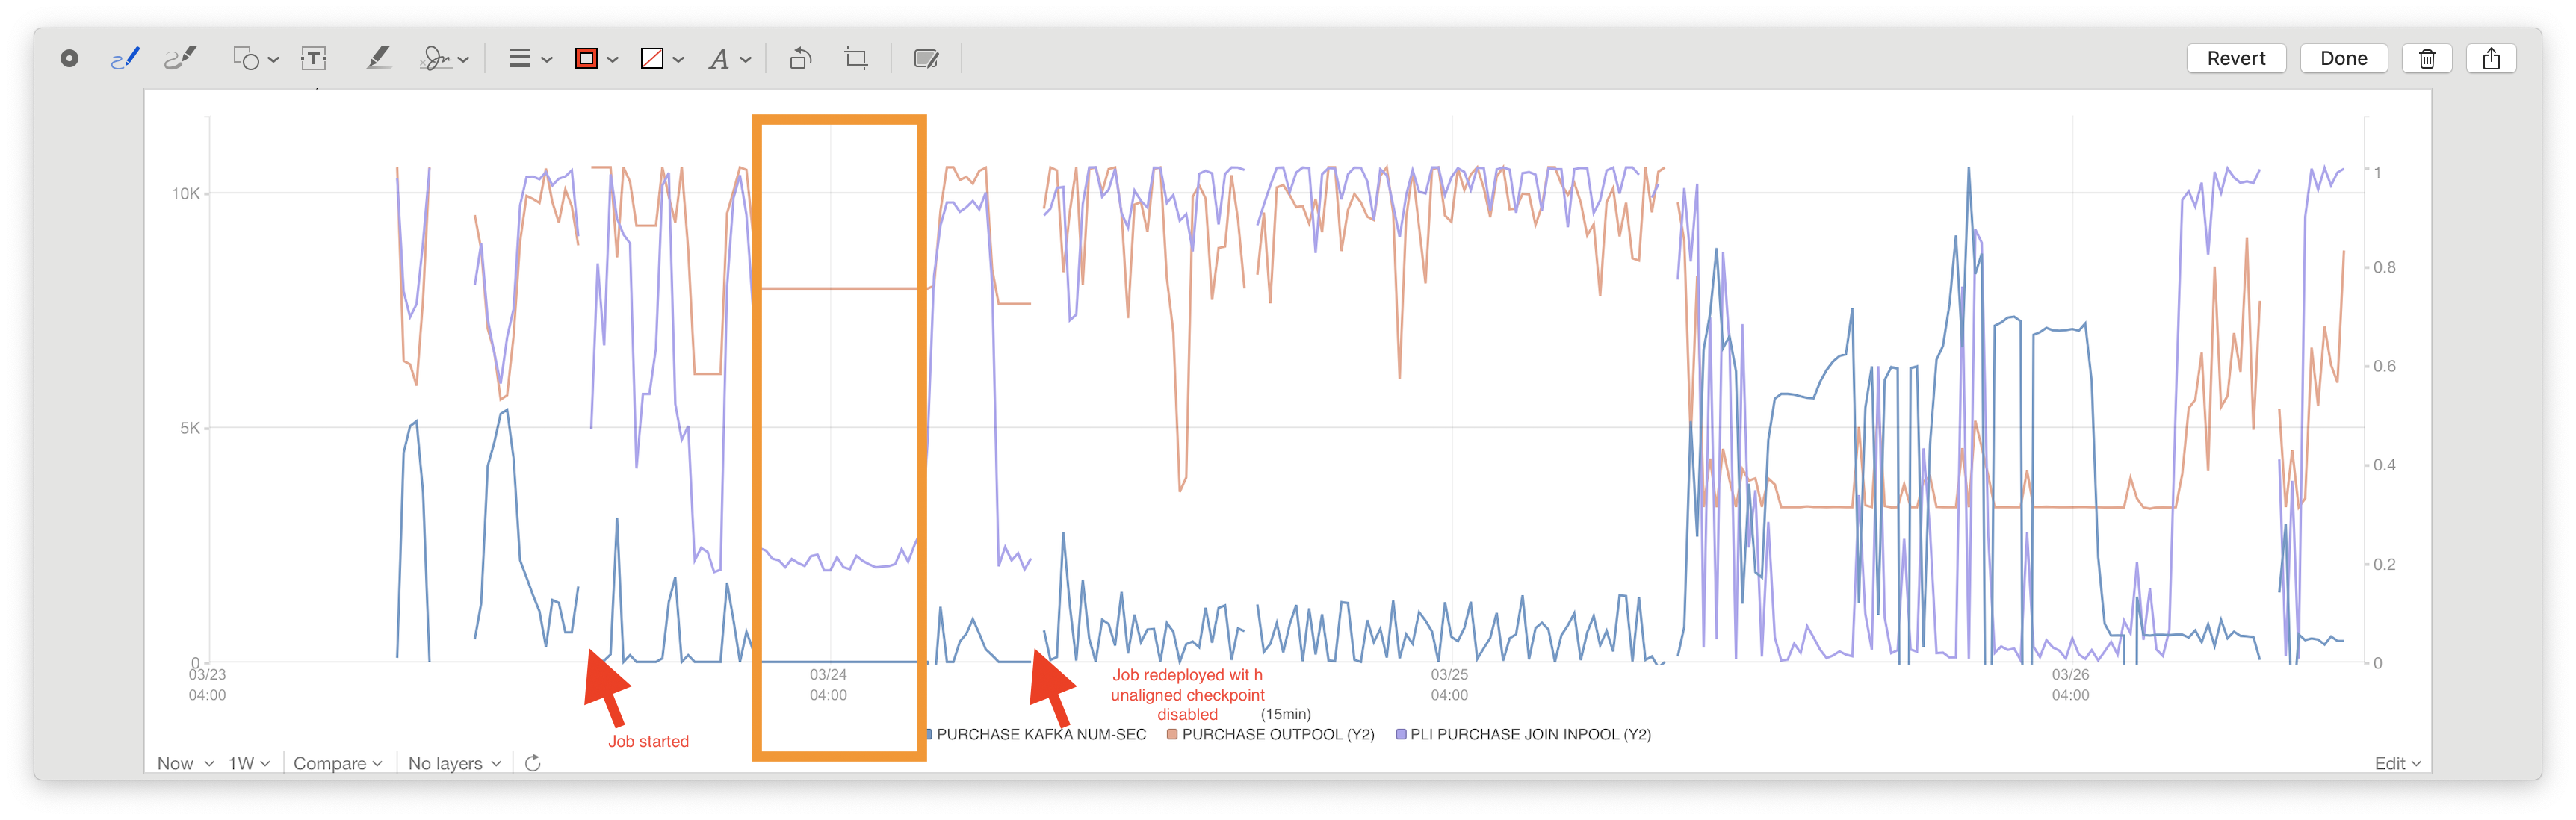
Task: Click the Done button
Action: [x=2343, y=59]
